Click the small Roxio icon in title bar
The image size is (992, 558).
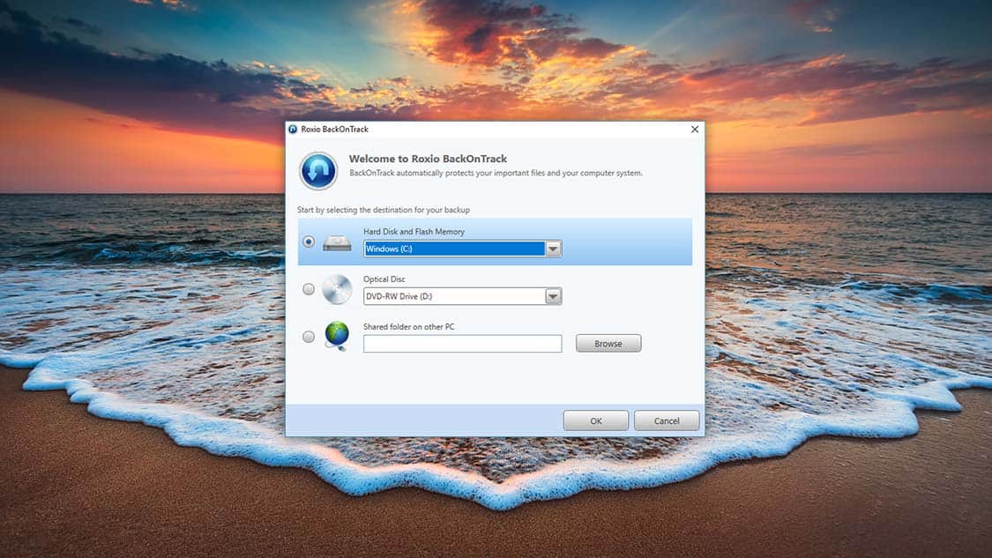coord(293,129)
